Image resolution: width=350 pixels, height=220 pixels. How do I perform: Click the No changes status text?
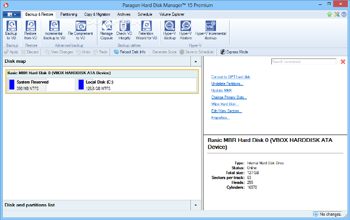tap(330, 214)
